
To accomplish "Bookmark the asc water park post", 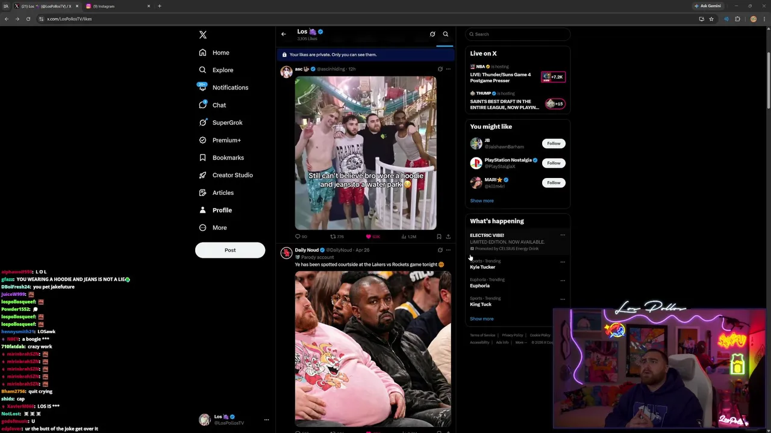I will pos(439,237).
